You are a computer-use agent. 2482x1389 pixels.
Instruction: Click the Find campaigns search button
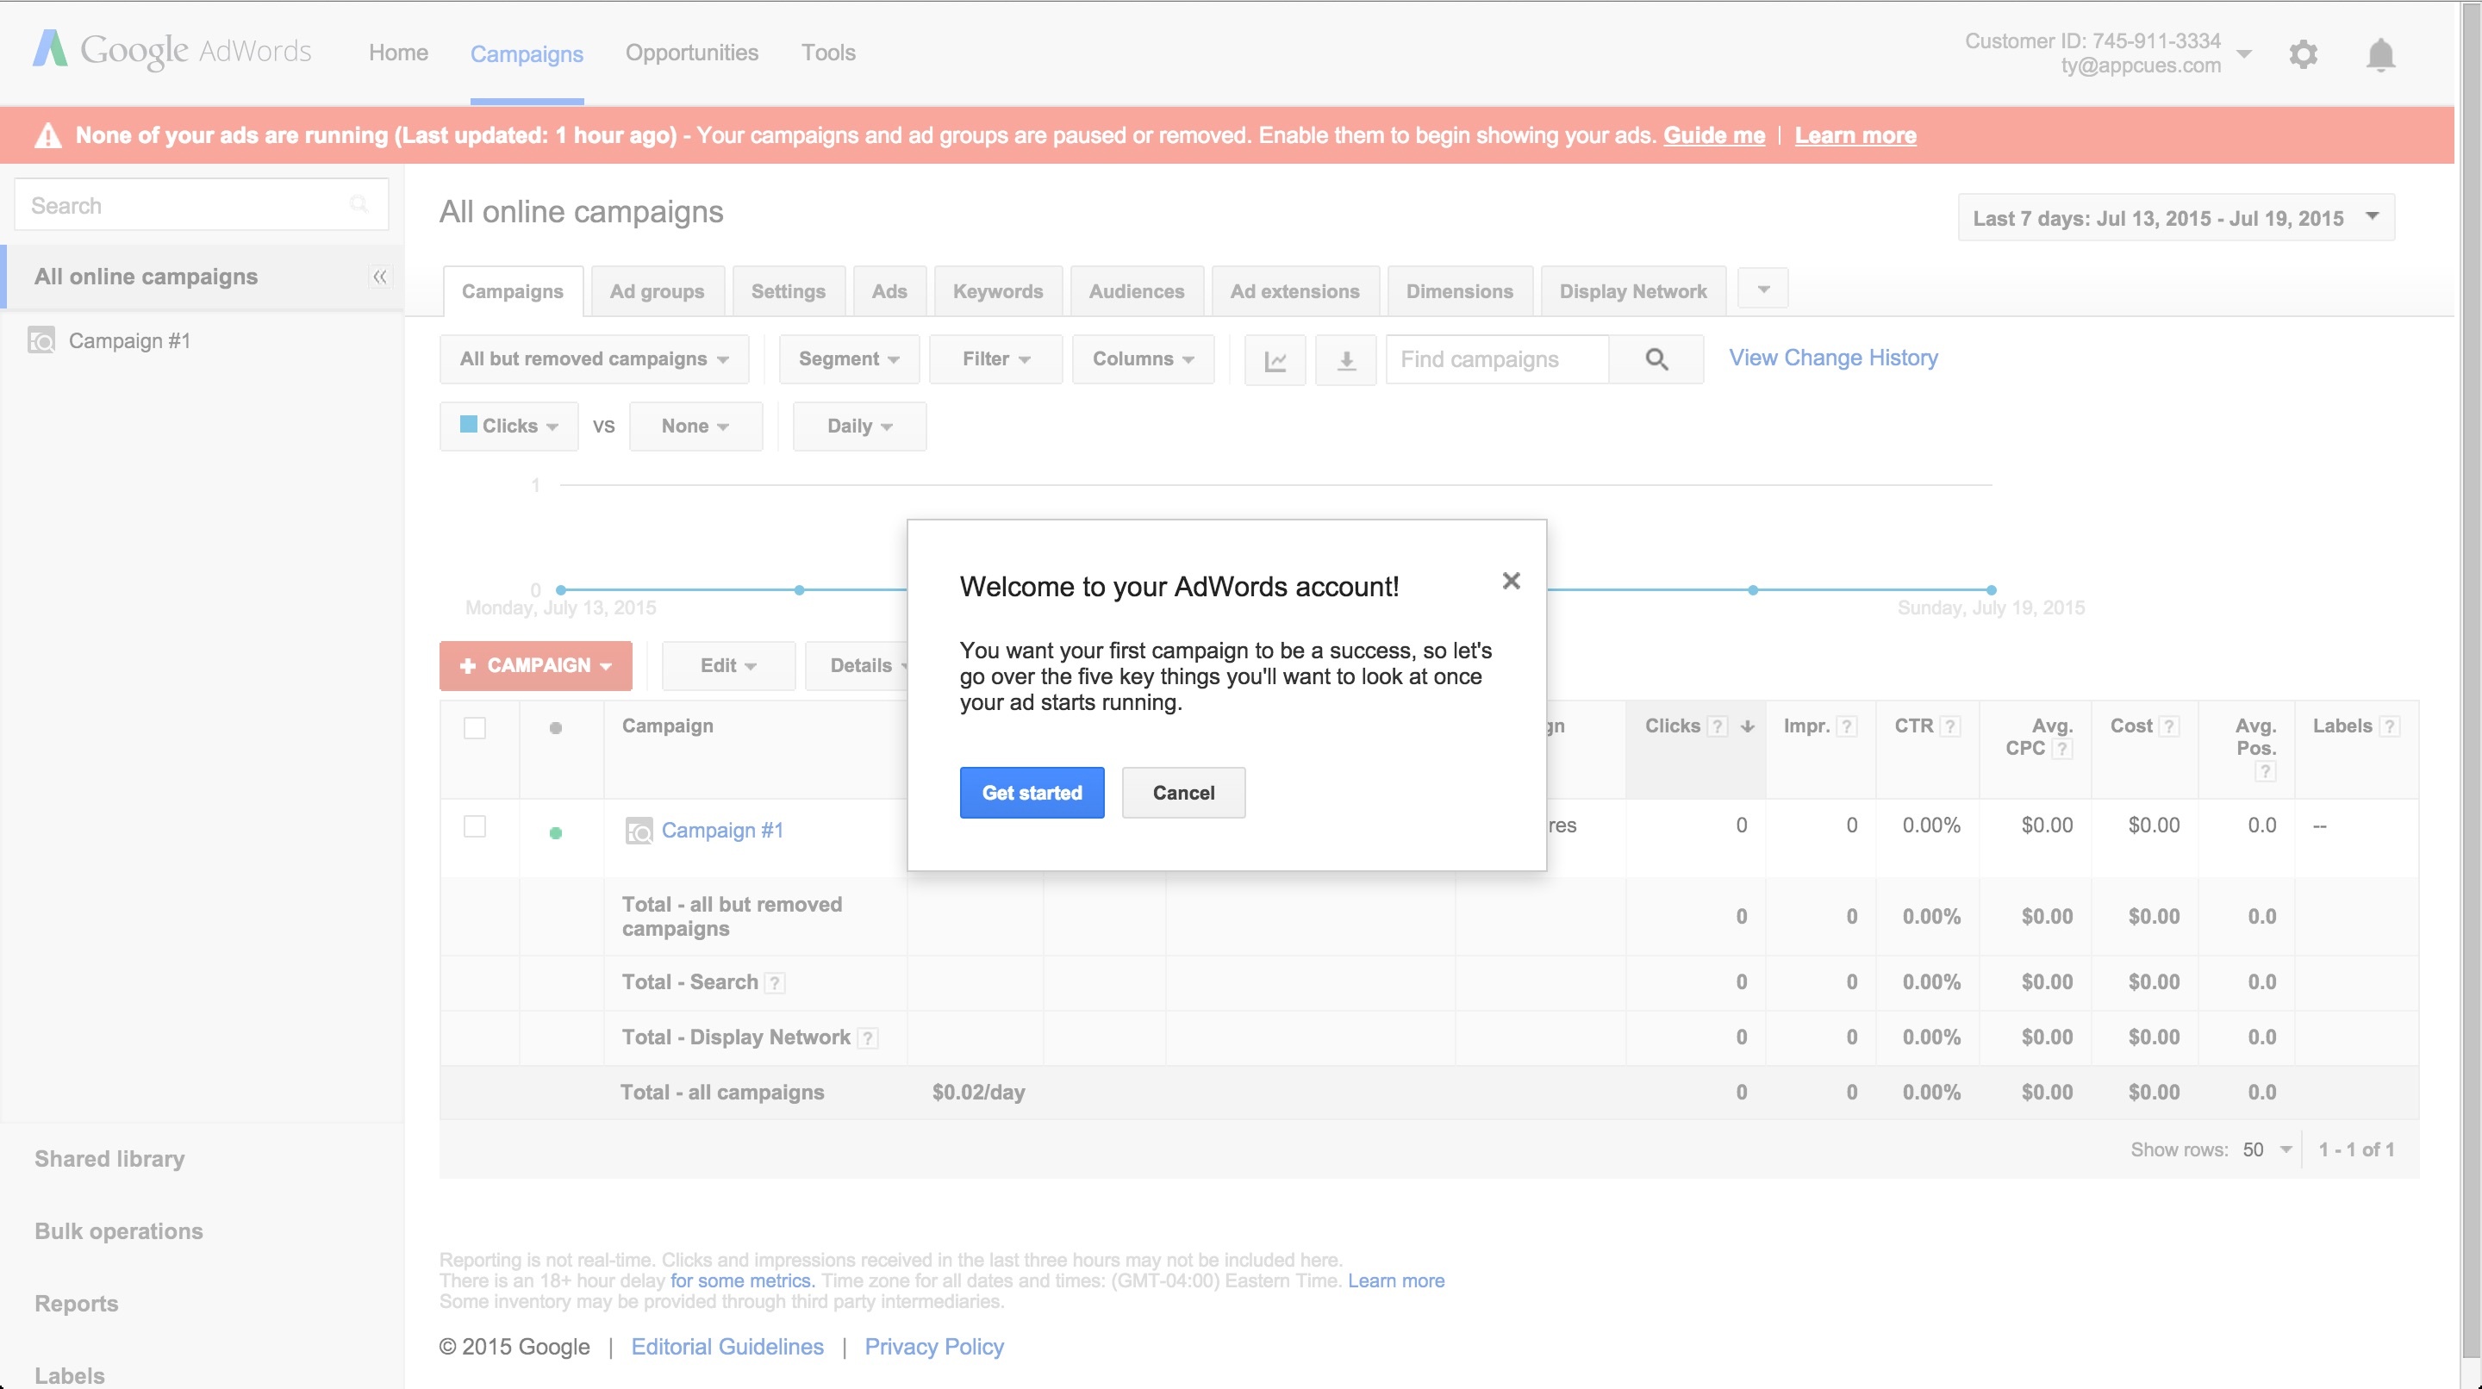click(1656, 359)
